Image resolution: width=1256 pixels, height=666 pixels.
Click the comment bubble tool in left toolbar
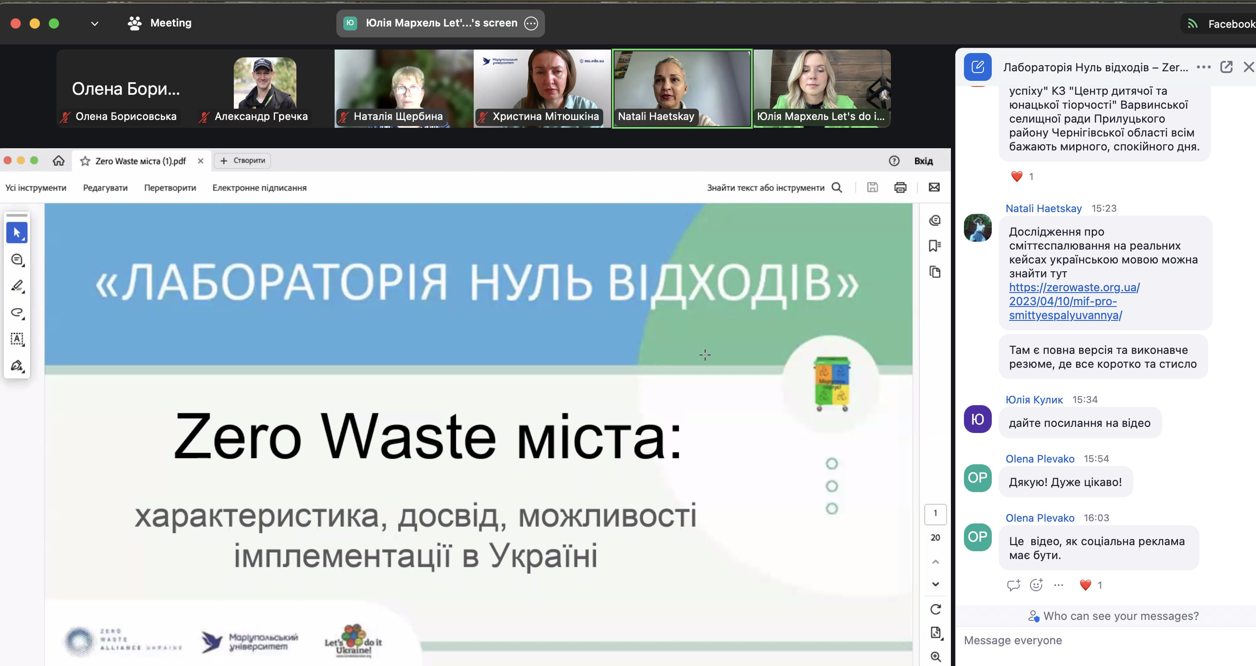pyautogui.click(x=17, y=260)
